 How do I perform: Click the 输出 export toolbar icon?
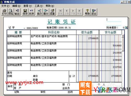[x=17, y=12]
